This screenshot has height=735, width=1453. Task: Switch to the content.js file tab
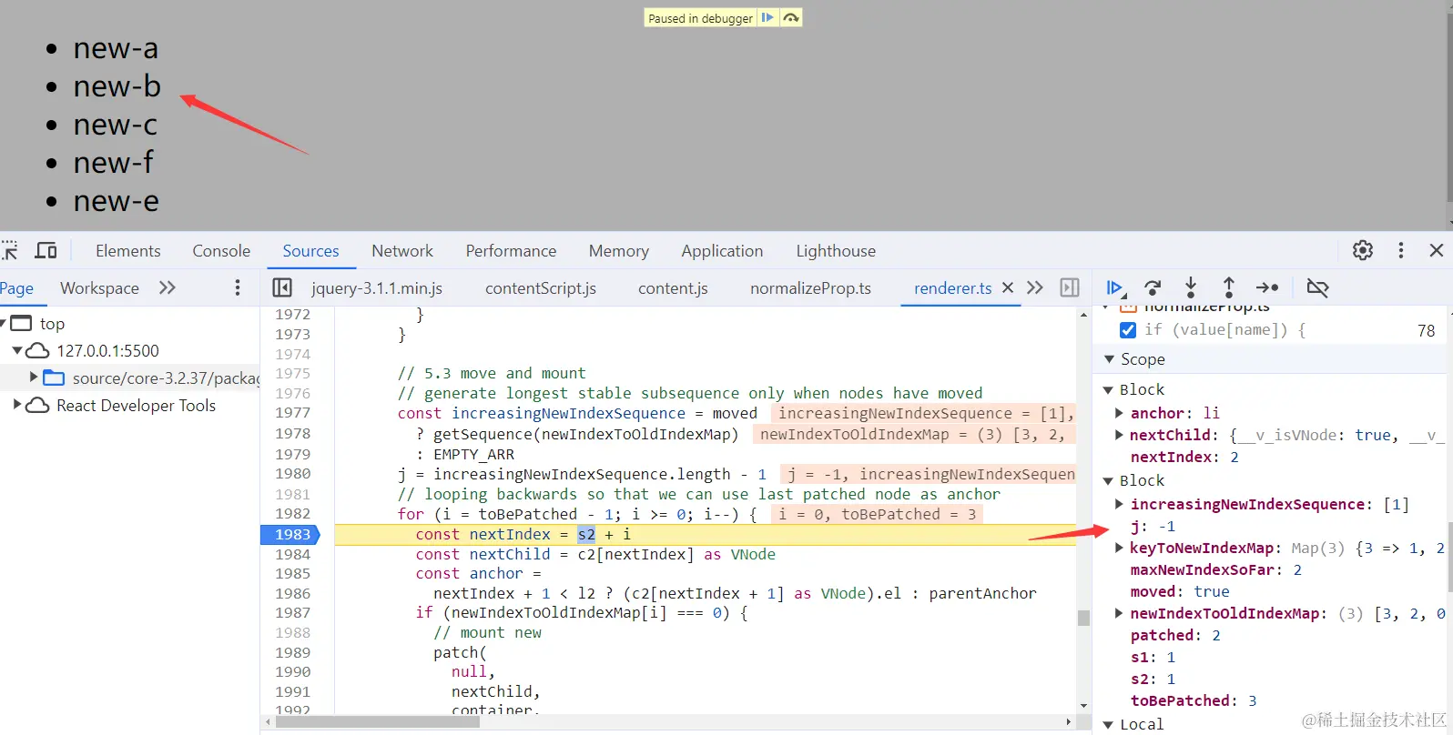[x=673, y=287]
